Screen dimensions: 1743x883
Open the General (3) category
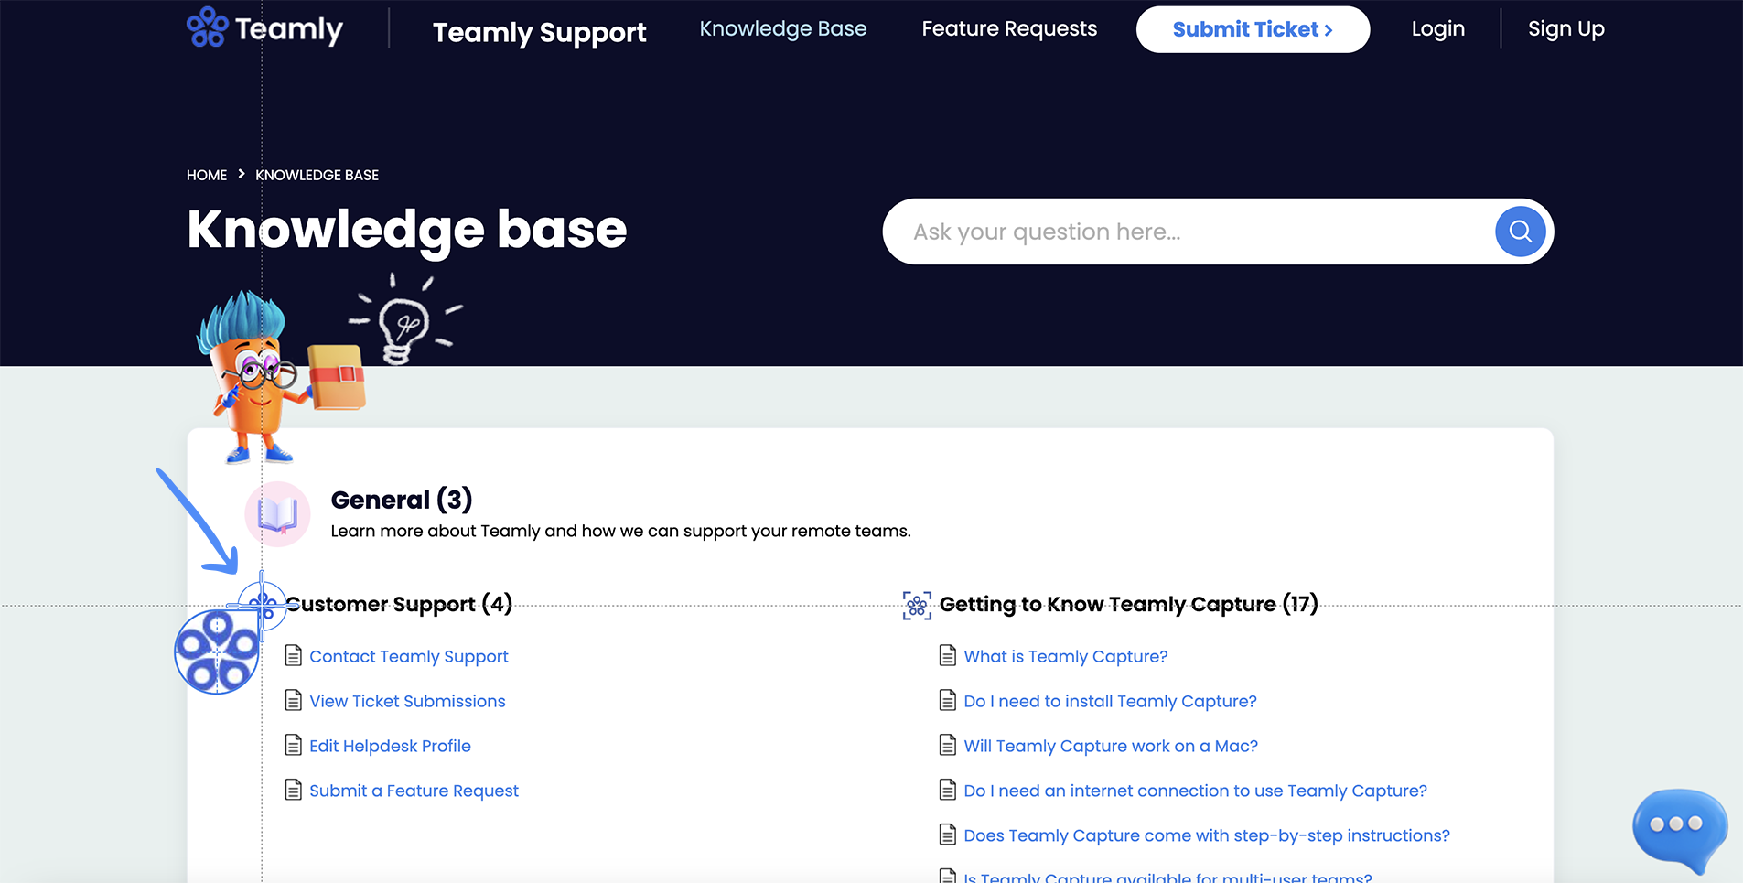[401, 500]
